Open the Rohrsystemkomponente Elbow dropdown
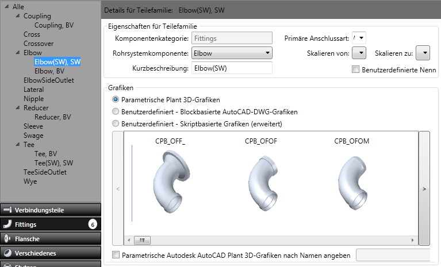The height and width of the screenshot is (267, 441). pyautogui.click(x=232, y=53)
